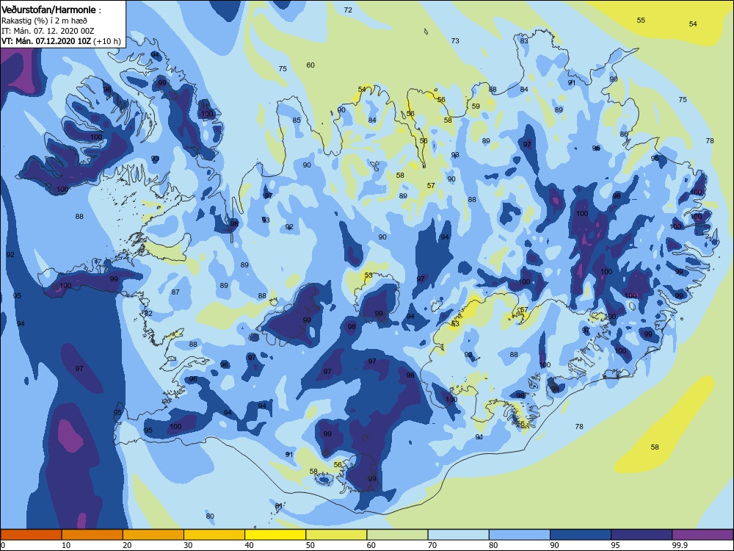Click the '55' humidity value on the map
Image resolution: width=734 pixels, height=551 pixels.
click(641, 20)
